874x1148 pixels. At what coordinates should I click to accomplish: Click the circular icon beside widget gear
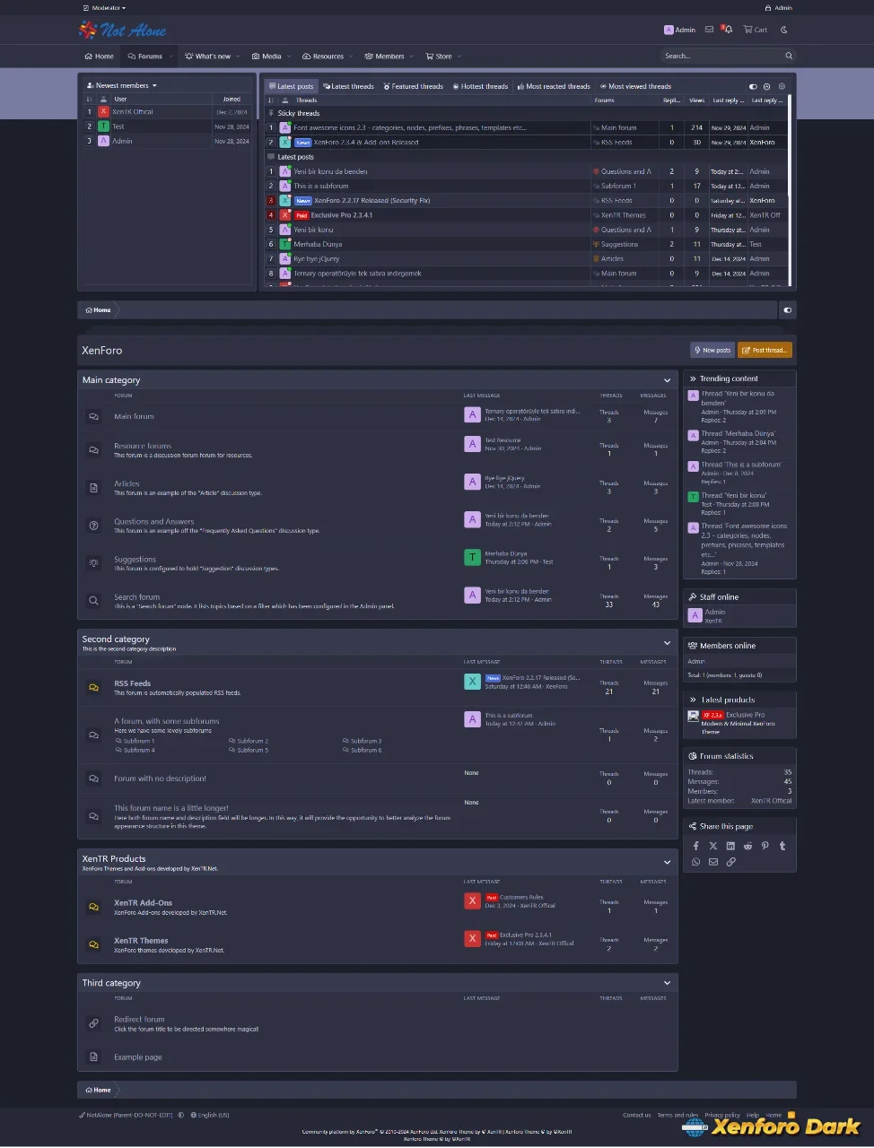(x=767, y=86)
